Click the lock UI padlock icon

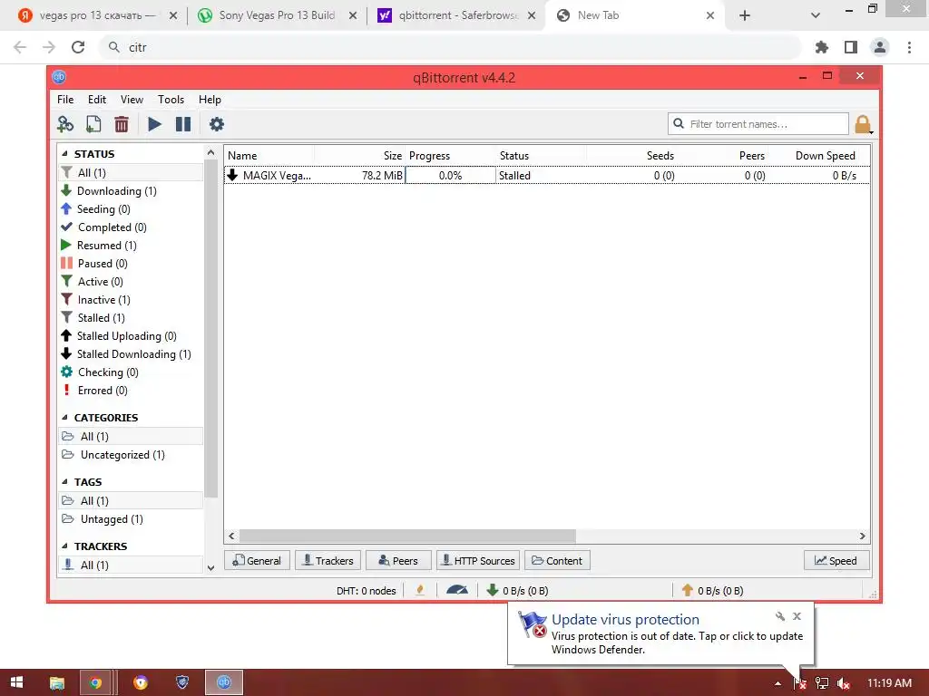(x=863, y=124)
